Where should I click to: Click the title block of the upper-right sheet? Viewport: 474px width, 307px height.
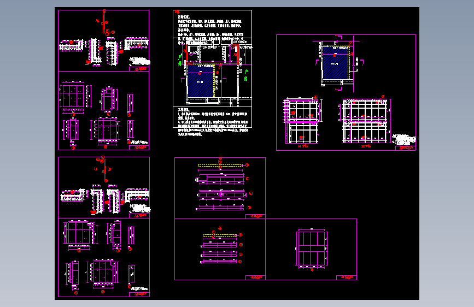click(x=405, y=148)
